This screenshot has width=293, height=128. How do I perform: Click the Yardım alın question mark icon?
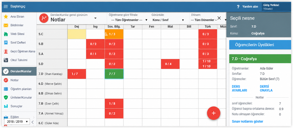click(x=238, y=6)
